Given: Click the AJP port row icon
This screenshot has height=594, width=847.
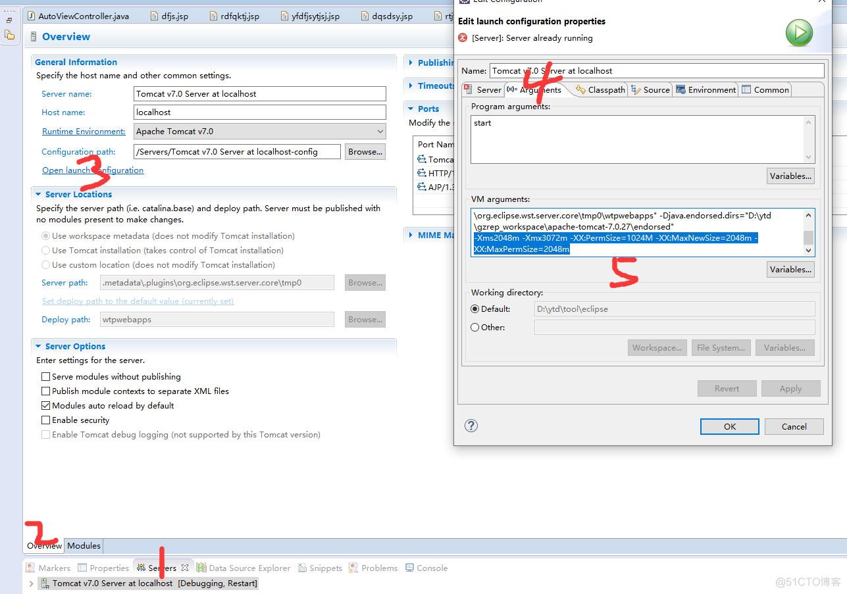Looking at the screenshot, I should pyautogui.click(x=422, y=187).
